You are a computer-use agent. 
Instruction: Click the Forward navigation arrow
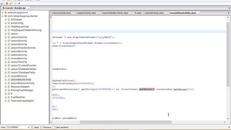tap(19, 4)
